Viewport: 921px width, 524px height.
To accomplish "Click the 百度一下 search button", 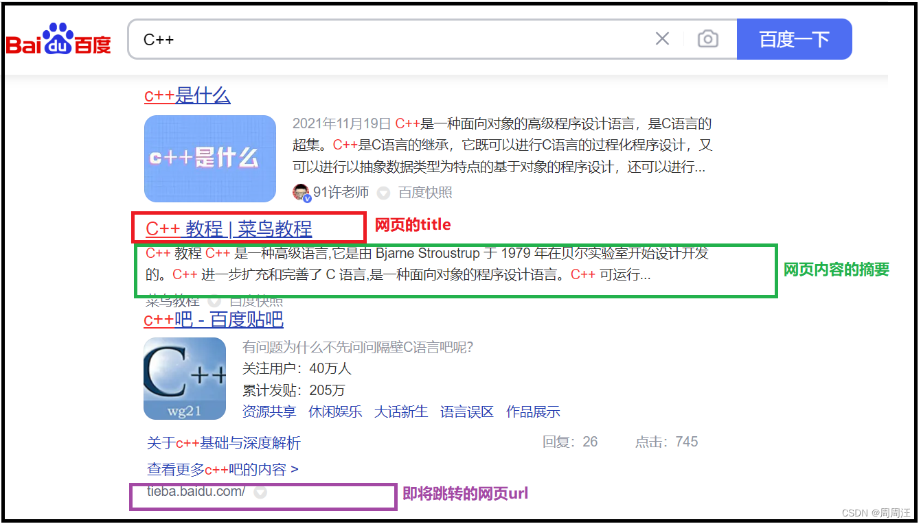I will [x=794, y=39].
